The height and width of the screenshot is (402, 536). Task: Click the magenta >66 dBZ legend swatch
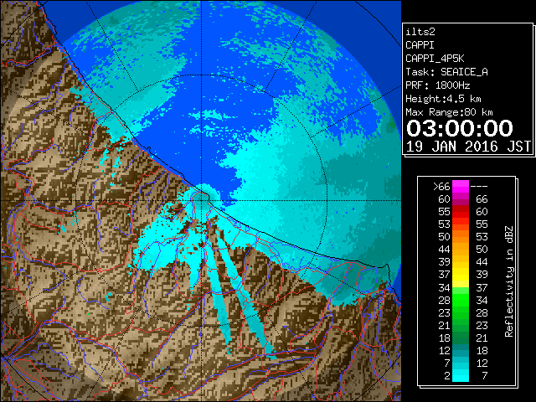(461, 186)
